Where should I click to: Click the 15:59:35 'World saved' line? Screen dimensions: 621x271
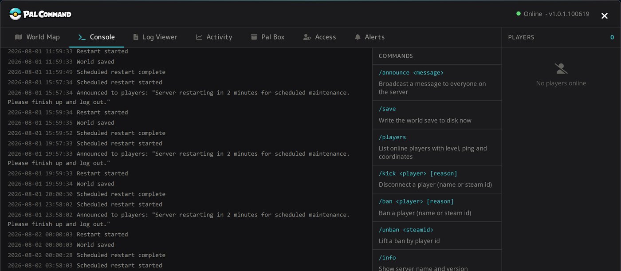(x=61, y=122)
